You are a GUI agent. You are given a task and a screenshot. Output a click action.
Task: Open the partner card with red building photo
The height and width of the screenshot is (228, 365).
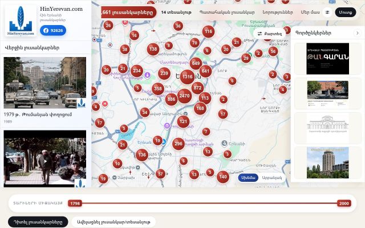pos(327,93)
